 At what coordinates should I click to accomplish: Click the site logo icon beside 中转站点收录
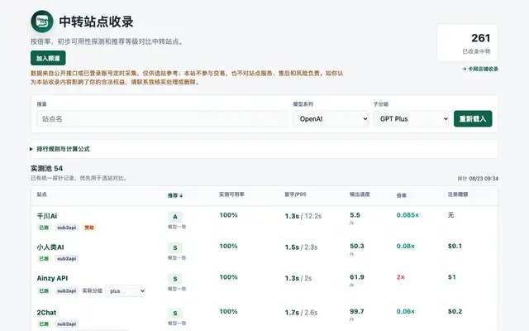point(42,22)
